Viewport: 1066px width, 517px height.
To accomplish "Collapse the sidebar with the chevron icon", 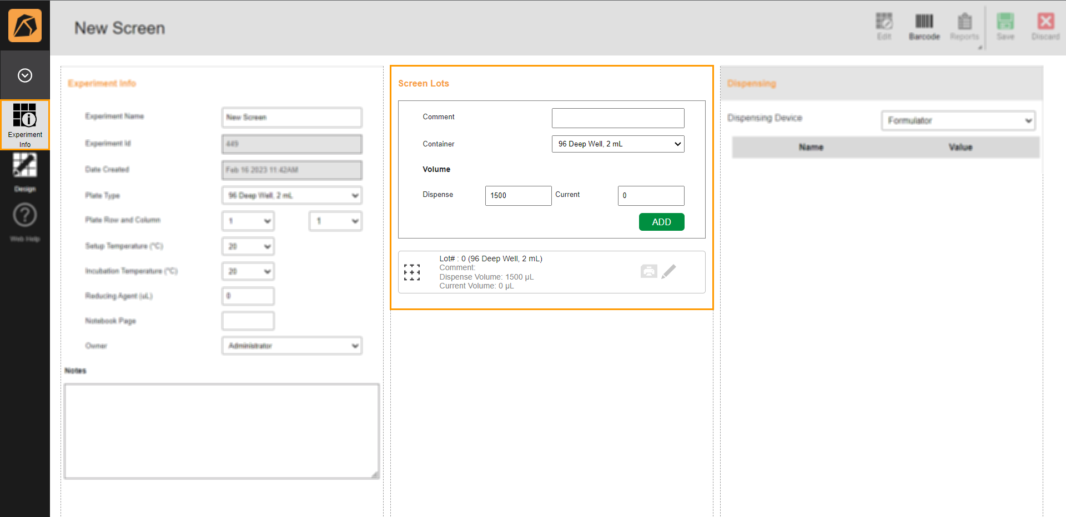I will [25, 75].
